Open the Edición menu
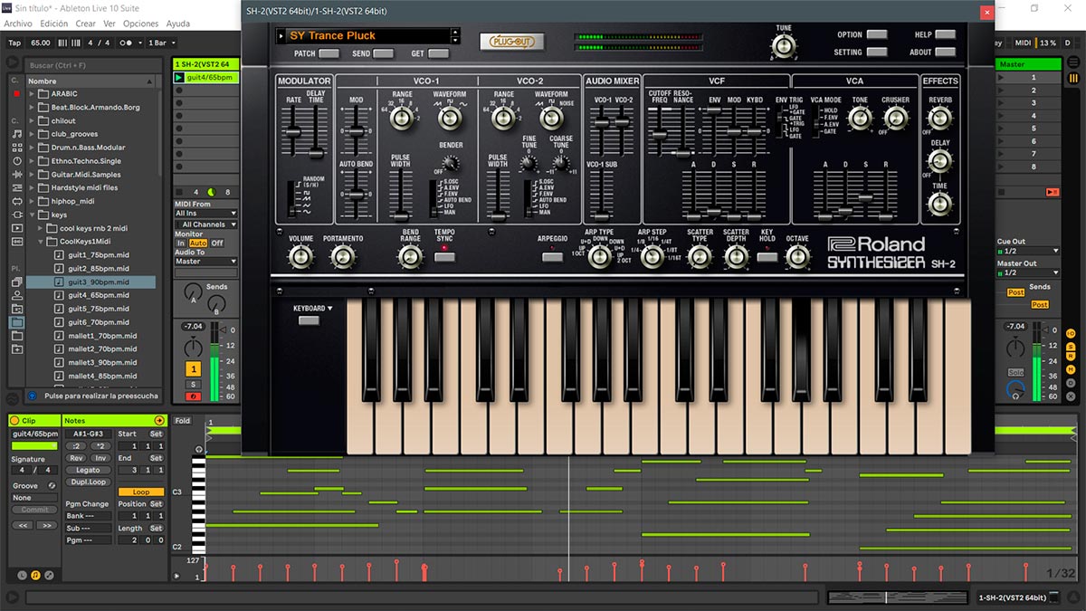 (54, 24)
